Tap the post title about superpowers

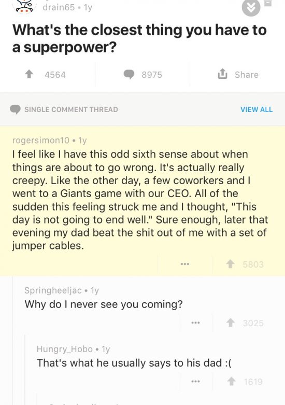pos(139,38)
